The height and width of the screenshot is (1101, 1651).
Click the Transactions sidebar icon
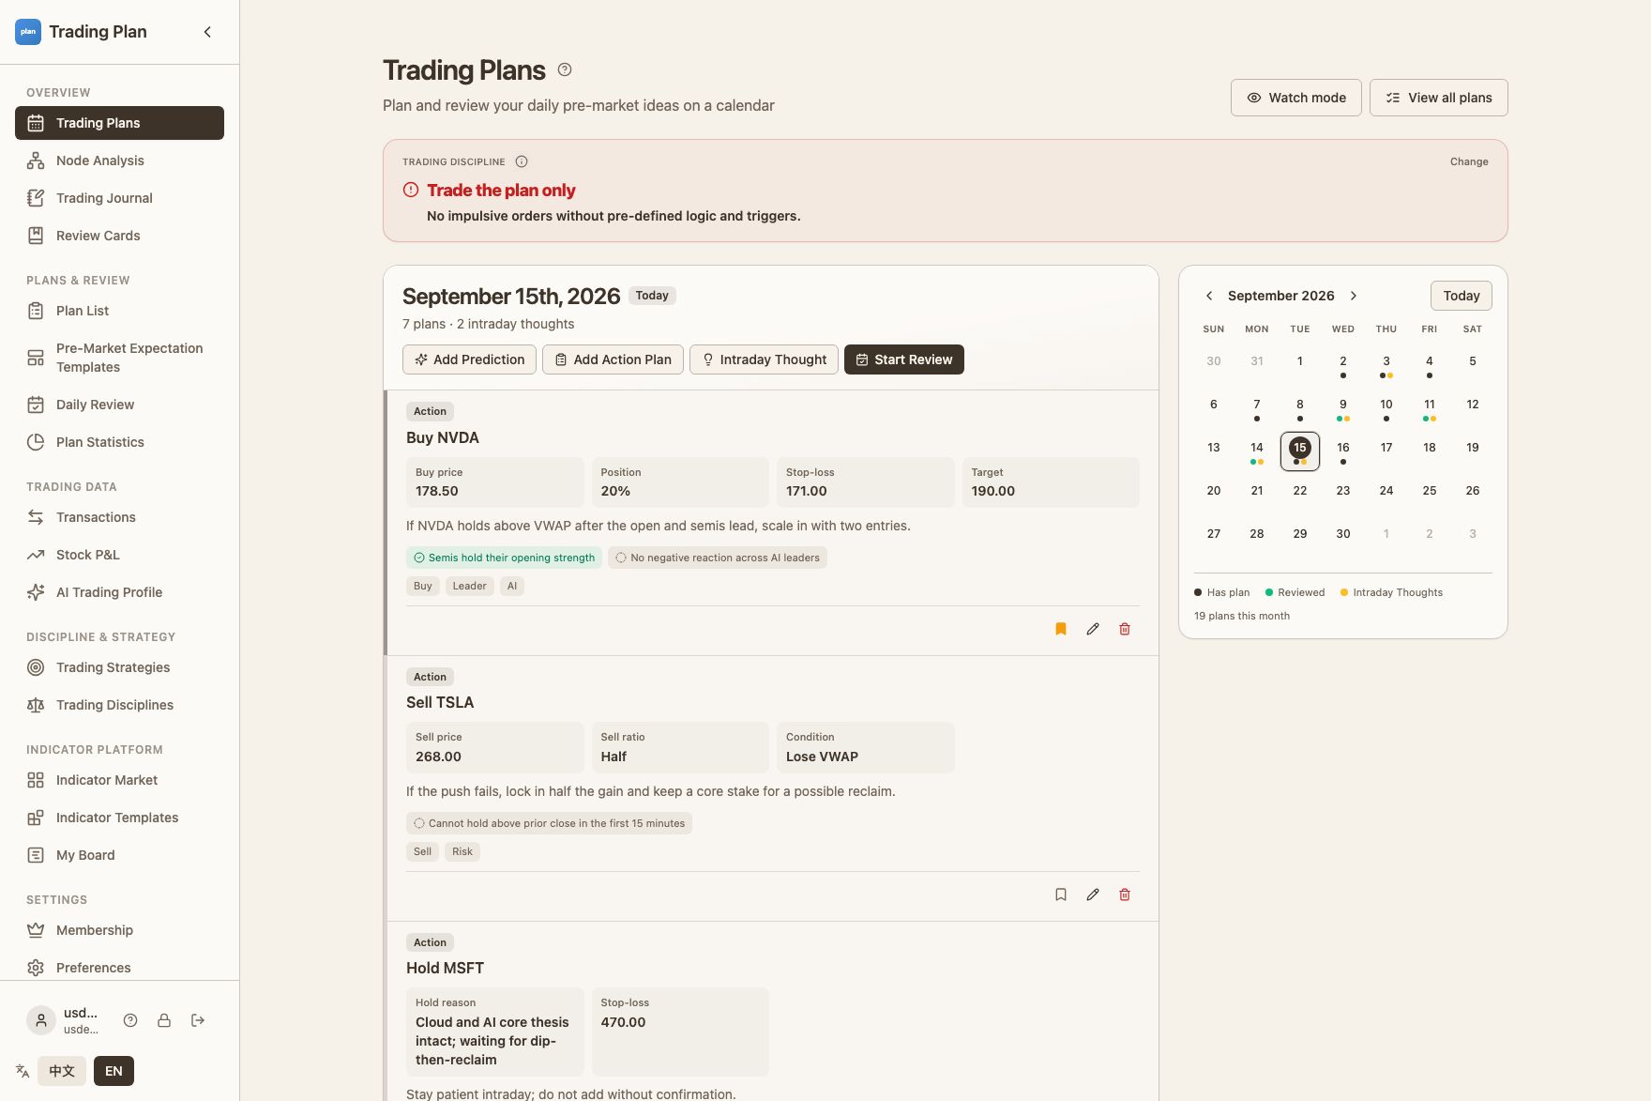coord(36,517)
